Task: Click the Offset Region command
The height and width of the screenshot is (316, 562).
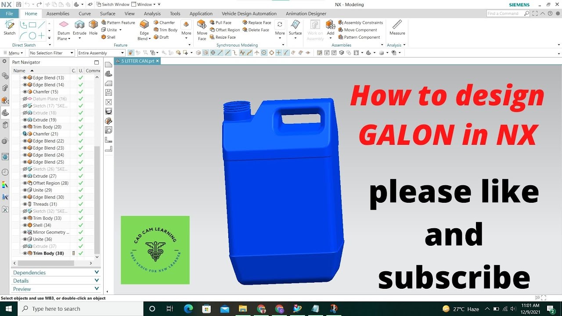Action: click(x=225, y=30)
